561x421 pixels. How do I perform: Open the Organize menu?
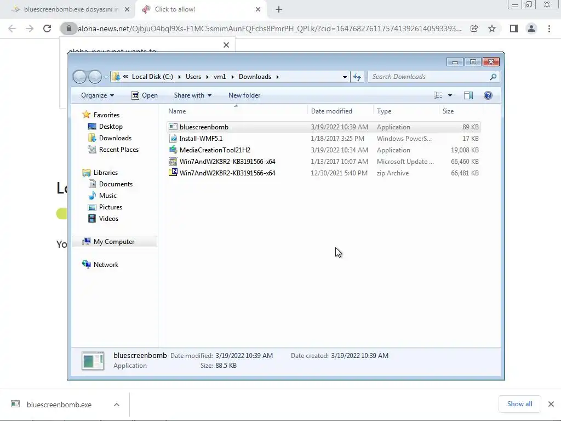click(x=98, y=95)
